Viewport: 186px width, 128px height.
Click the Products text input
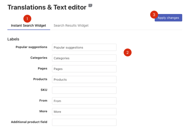[x=84, y=79]
